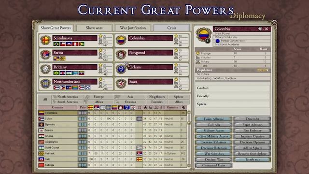The width and height of the screenshot is (309, 174).
Task: Click the War Subsidies button
Action: (213, 154)
